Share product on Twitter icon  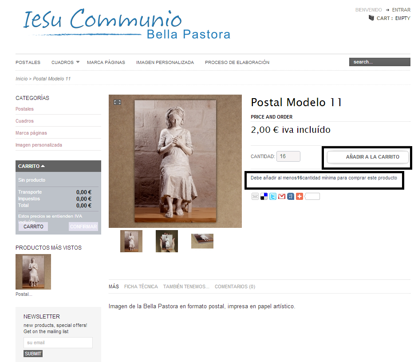pyautogui.click(x=273, y=196)
